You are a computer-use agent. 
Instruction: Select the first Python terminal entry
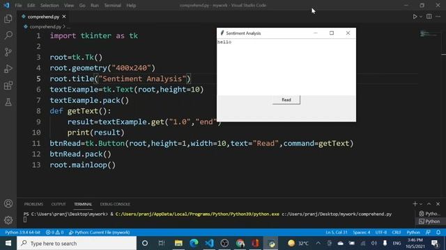(x=429, y=213)
